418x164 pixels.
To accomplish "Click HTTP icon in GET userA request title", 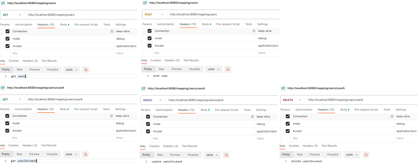I will [x=3, y=88].
